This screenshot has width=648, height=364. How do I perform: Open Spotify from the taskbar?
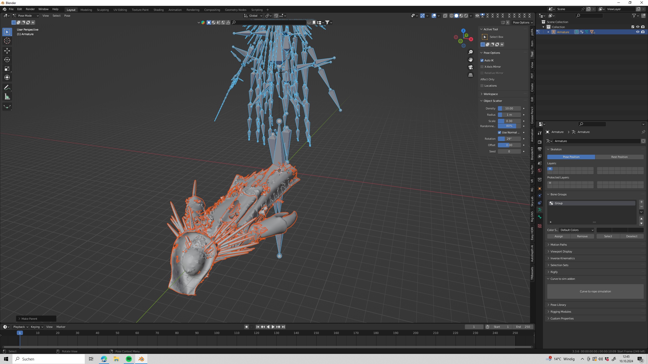pyautogui.click(x=129, y=359)
